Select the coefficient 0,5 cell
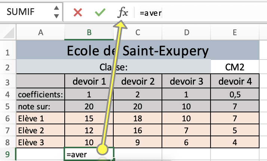Viewport: 267px width, 161px height. pos(235,94)
